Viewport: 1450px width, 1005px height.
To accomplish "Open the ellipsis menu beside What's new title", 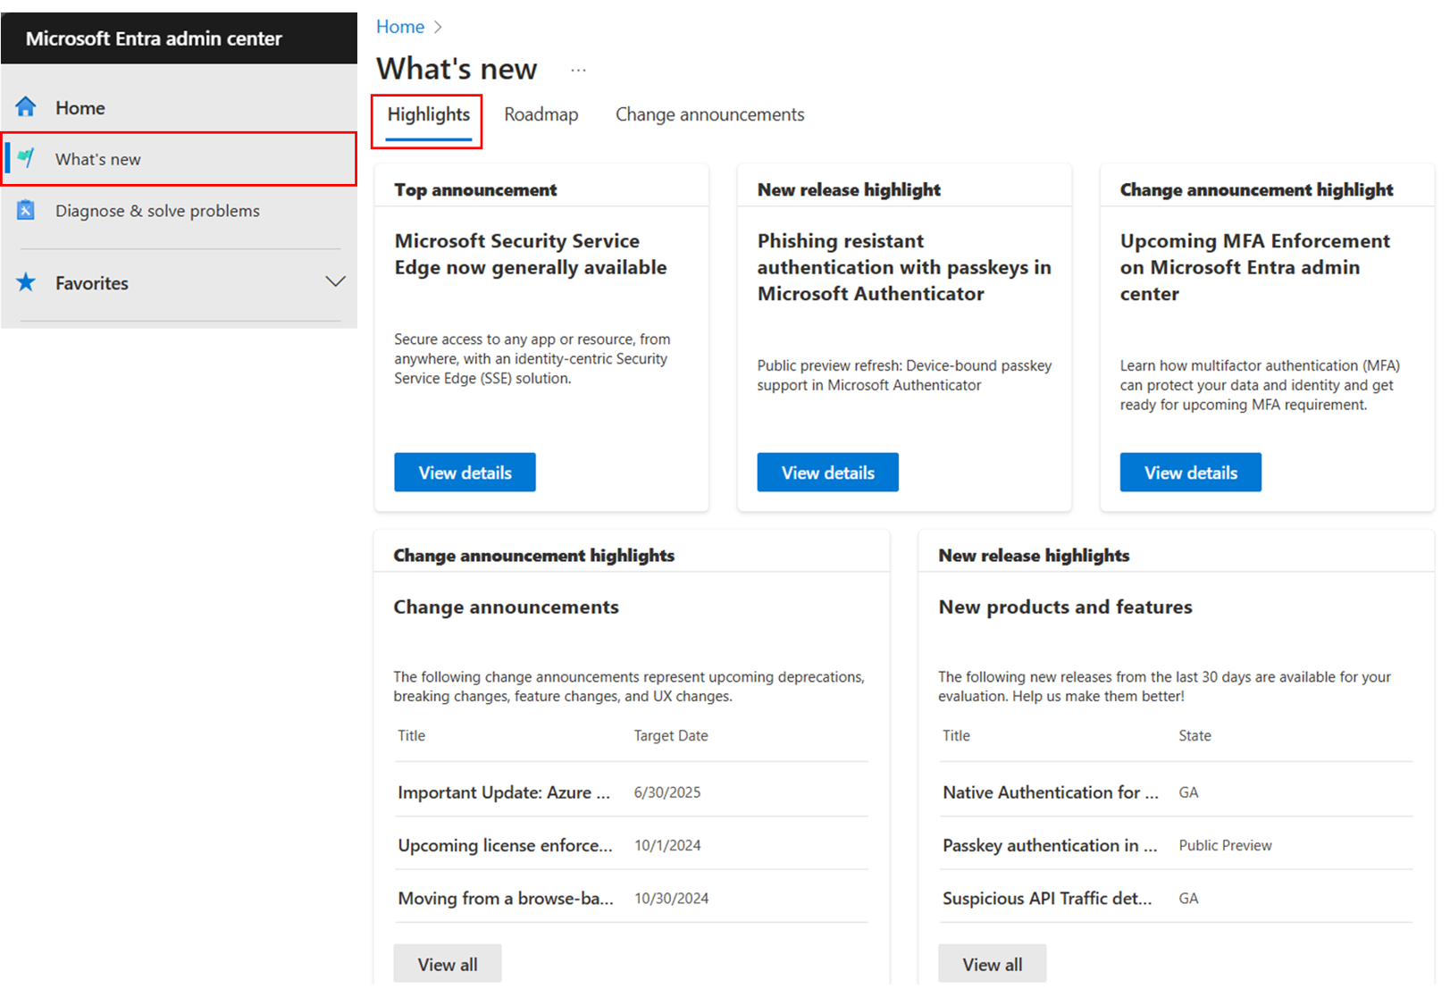I will 579,70.
